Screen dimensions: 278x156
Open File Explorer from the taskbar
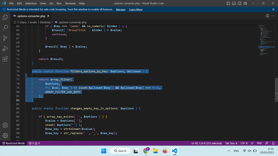(156, 151)
